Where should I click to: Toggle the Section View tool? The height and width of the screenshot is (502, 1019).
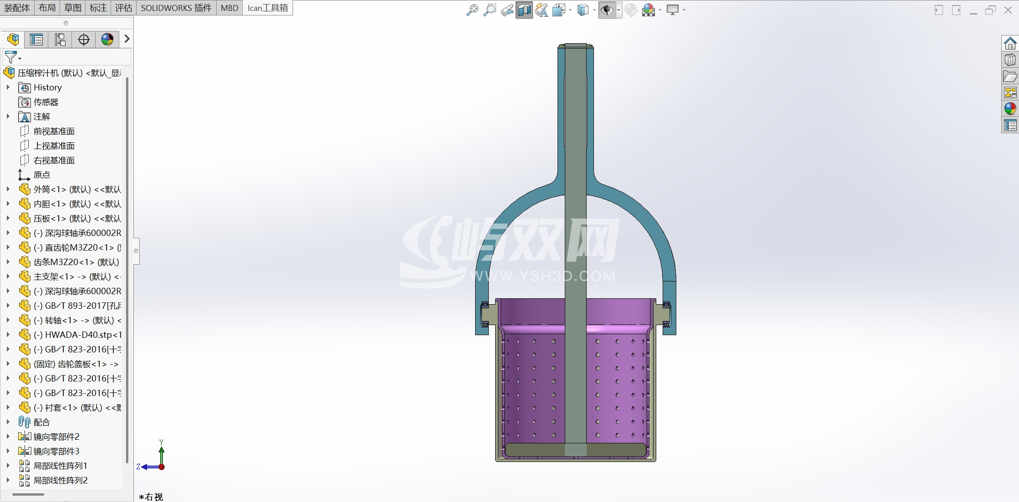pos(524,10)
